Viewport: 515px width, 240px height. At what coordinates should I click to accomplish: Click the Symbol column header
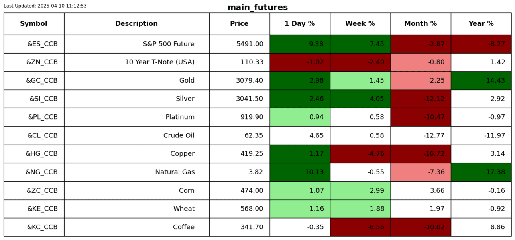[x=34, y=24]
